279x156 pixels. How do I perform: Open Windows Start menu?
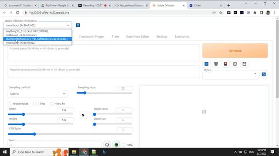point(5,152)
